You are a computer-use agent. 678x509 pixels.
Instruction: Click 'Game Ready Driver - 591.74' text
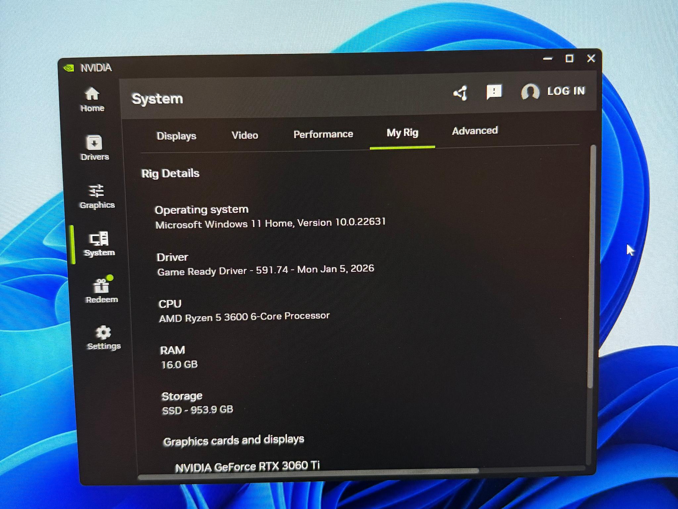click(223, 271)
